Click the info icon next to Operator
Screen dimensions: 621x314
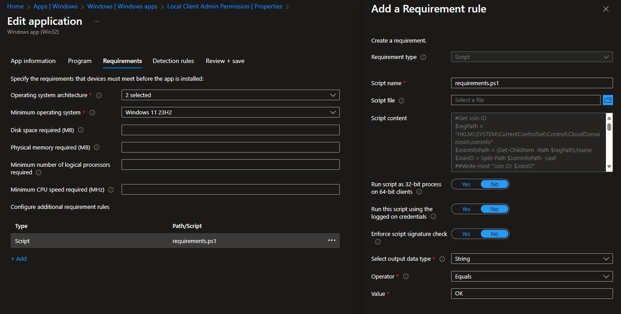point(405,276)
